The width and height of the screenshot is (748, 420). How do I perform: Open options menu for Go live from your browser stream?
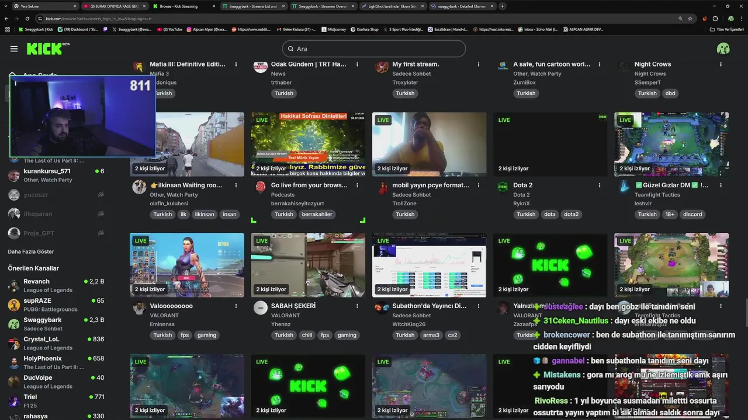357,185
